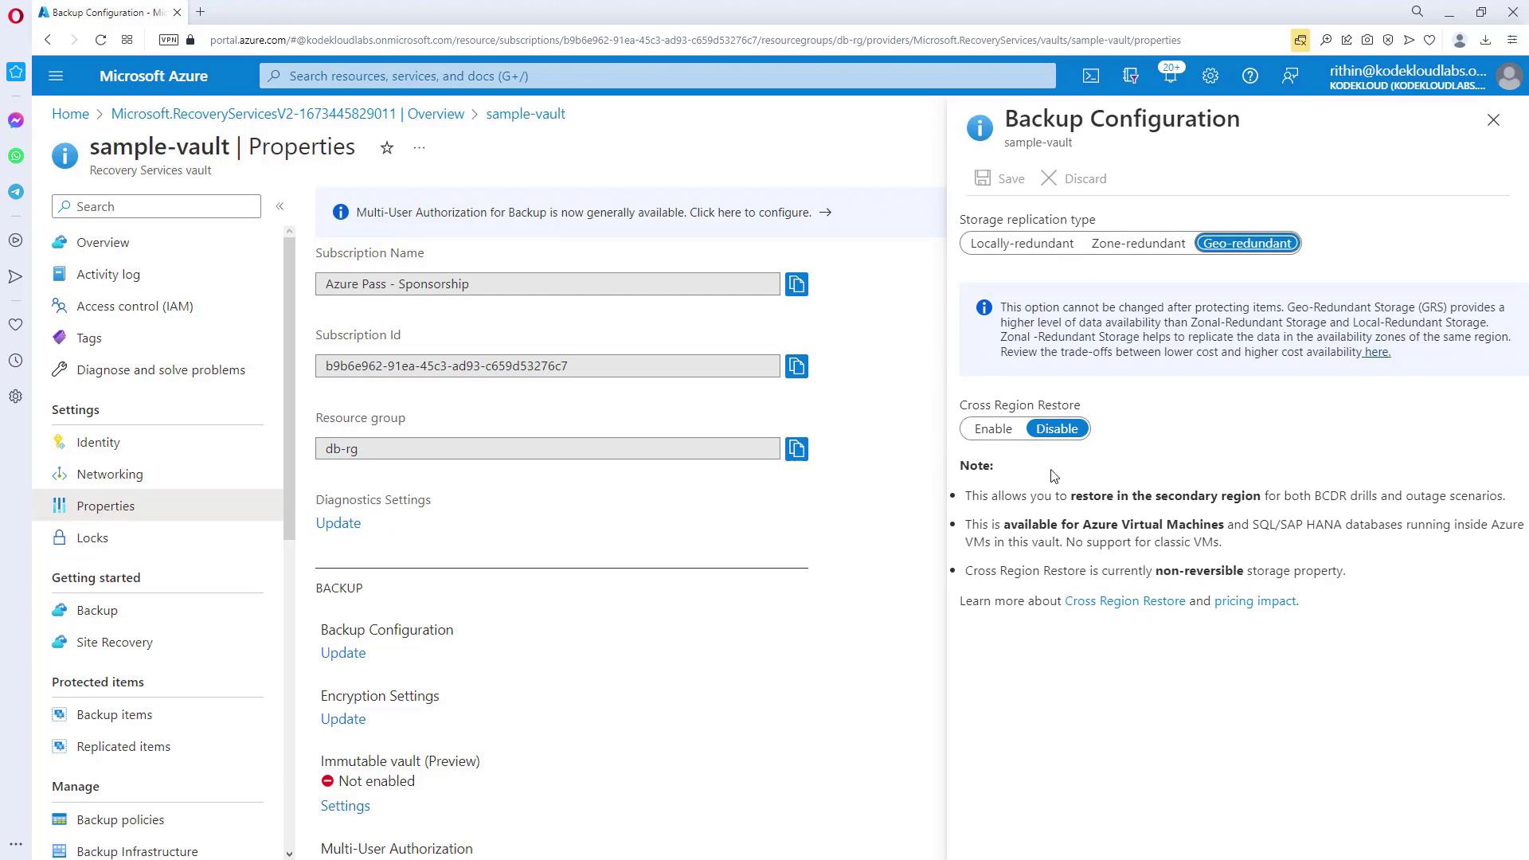Open the Azure feedback icon
The width and height of the screenshot is (1529, 860).
(x=1290, y=76)
